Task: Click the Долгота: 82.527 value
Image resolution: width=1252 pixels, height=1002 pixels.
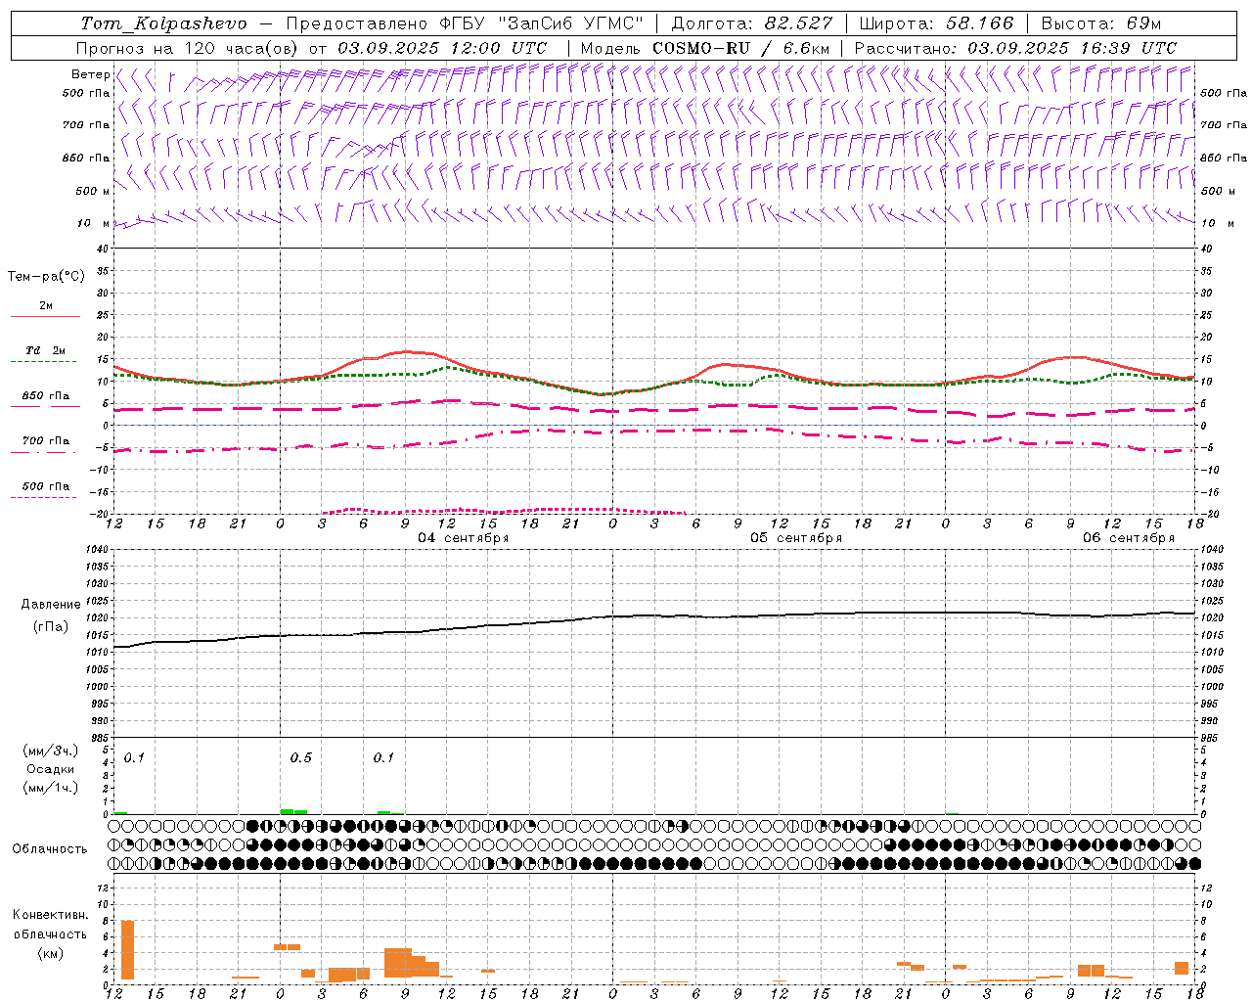Action: (752, 23)
